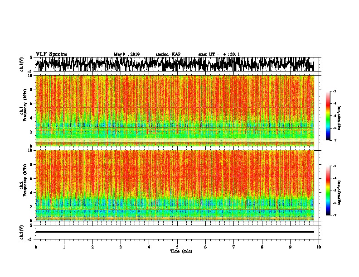359x277 pixels.
Task: Click the "VLF Spectra" title text
Action: click(x=51, y=54)
